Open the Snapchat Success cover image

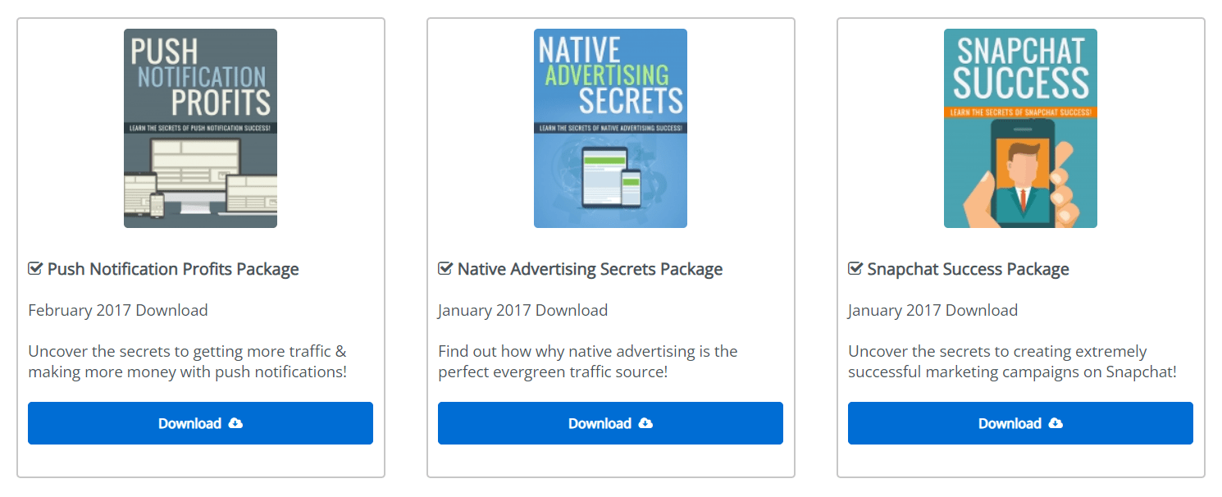coord(1020,128)
